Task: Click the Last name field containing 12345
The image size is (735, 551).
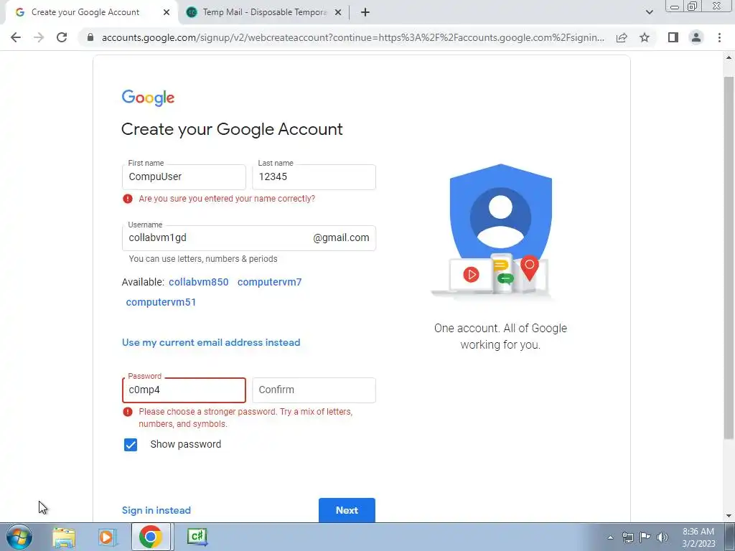Action: click(x=314, y=176)
